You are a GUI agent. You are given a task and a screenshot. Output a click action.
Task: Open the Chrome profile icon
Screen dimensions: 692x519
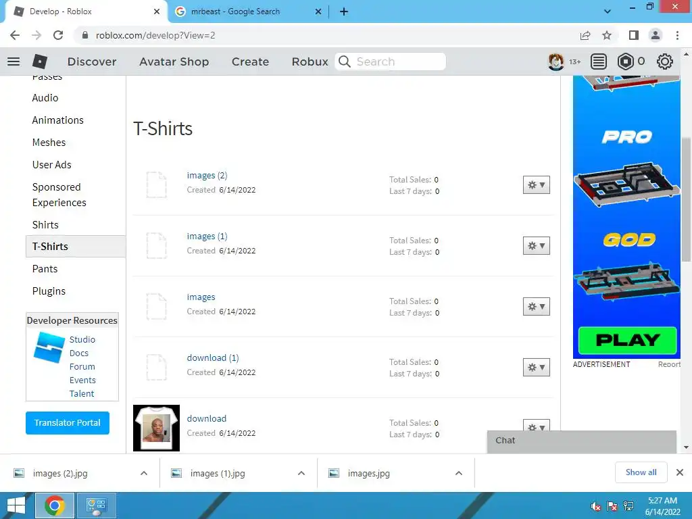tap(656, 35)
